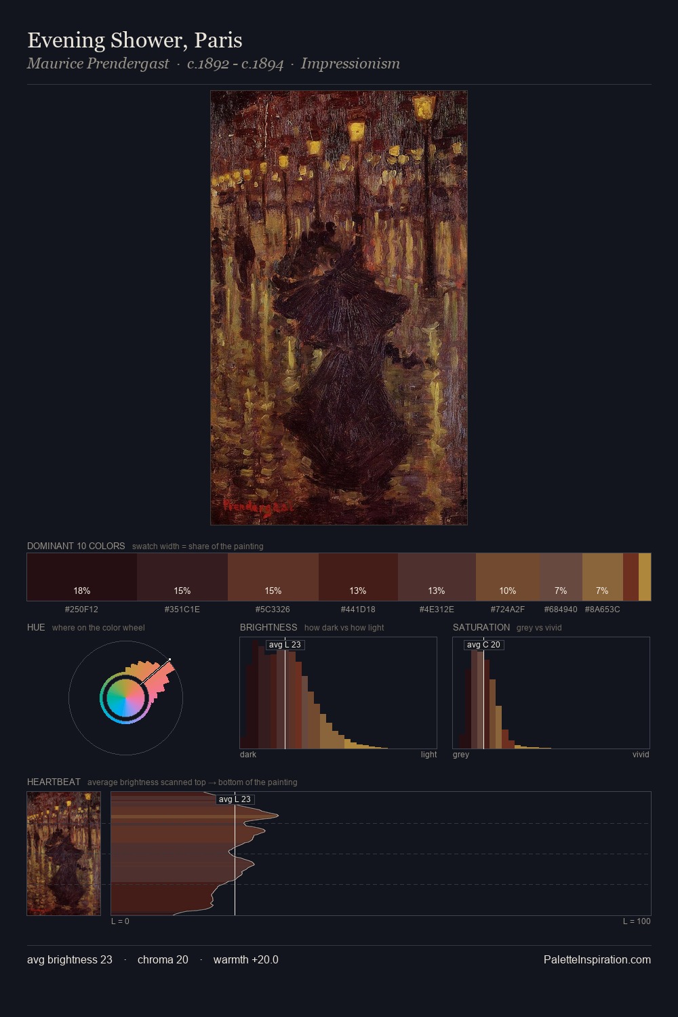Select the #441D18 swatch showing 13%
The image size is (678, 1017).
[358, 577]
